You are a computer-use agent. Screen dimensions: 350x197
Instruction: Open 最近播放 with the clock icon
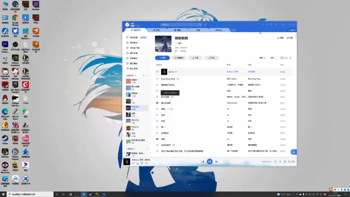point(134,63)
